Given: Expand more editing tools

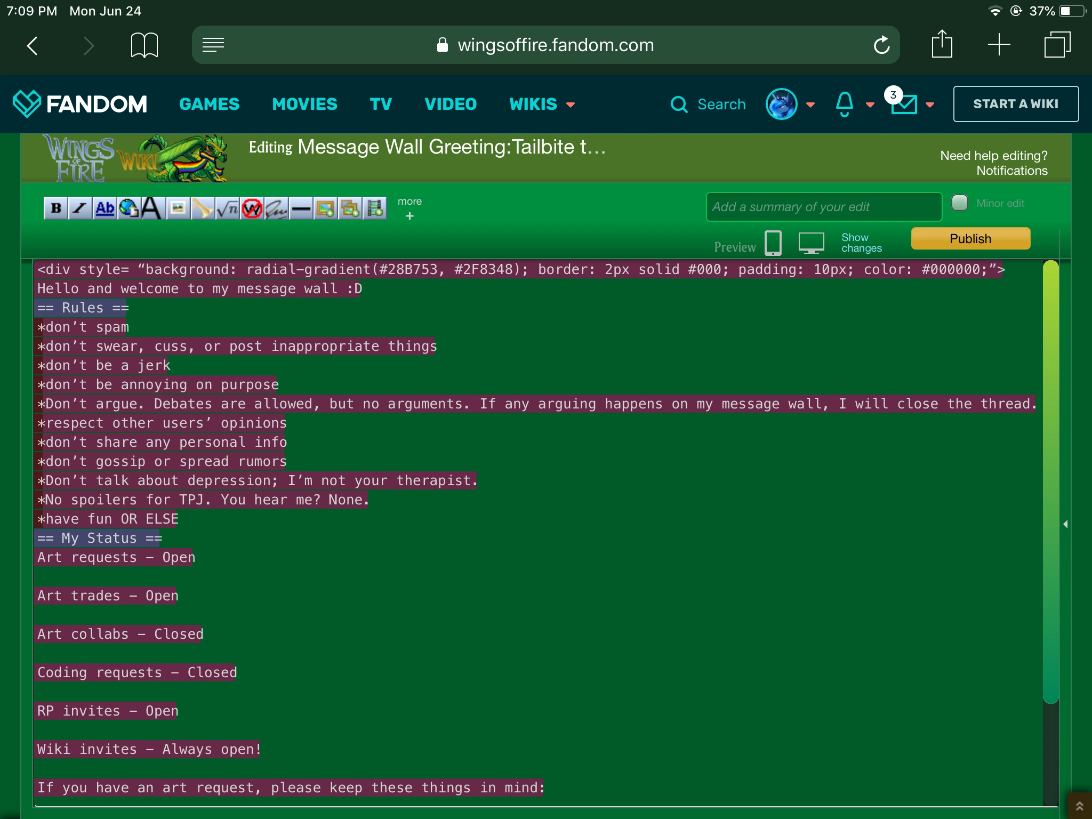Looking at the screenshot, I should point(409,208).
